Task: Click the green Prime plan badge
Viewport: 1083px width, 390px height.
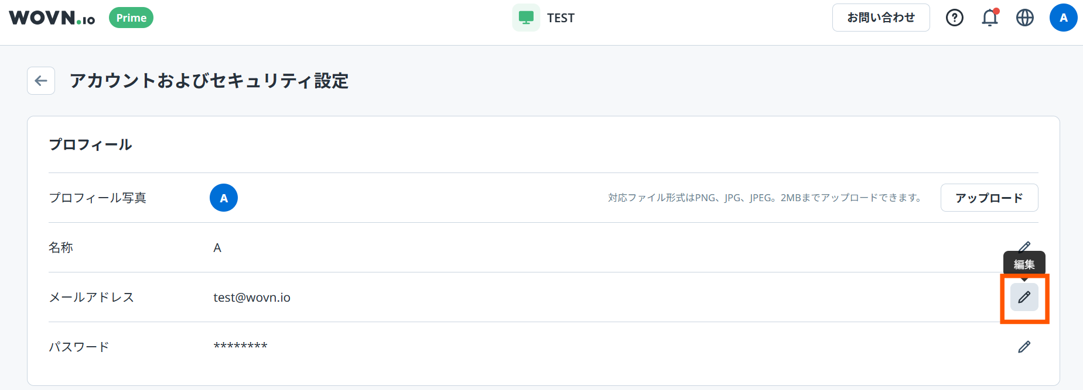Action: pos(131,18)
